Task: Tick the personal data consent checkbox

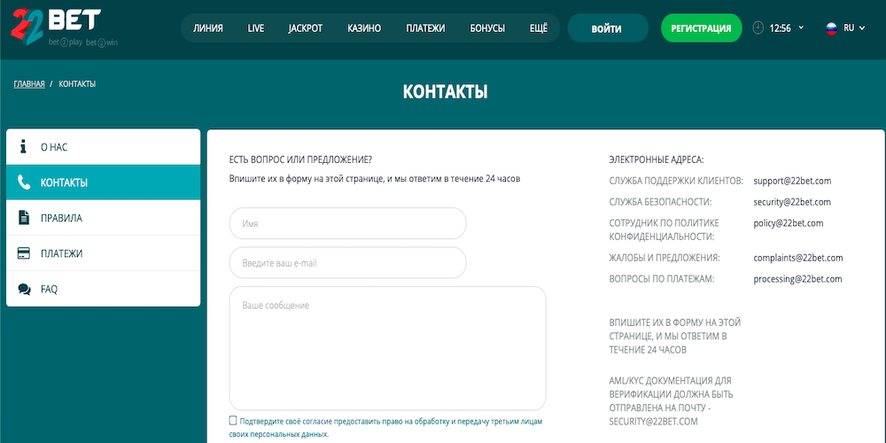Action: click(233, 421)
